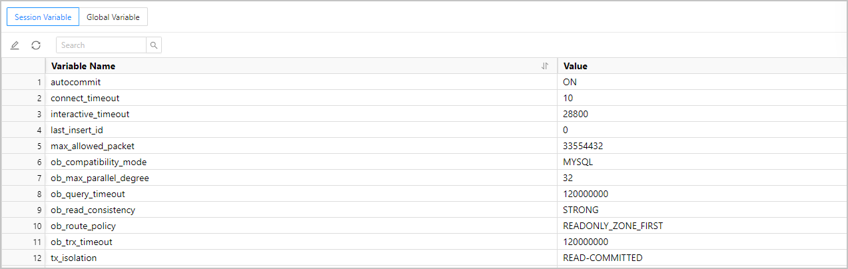Click the Value column header
The image size is (848, 269).
point(576,66)
